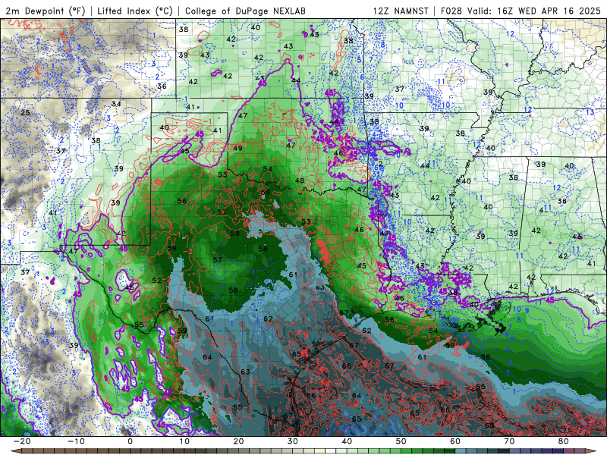The width and height of the screenshot is (607, 455).
Task: Click the "Lifted Index (°C)" header label
Action: click(x=135, y=11)
